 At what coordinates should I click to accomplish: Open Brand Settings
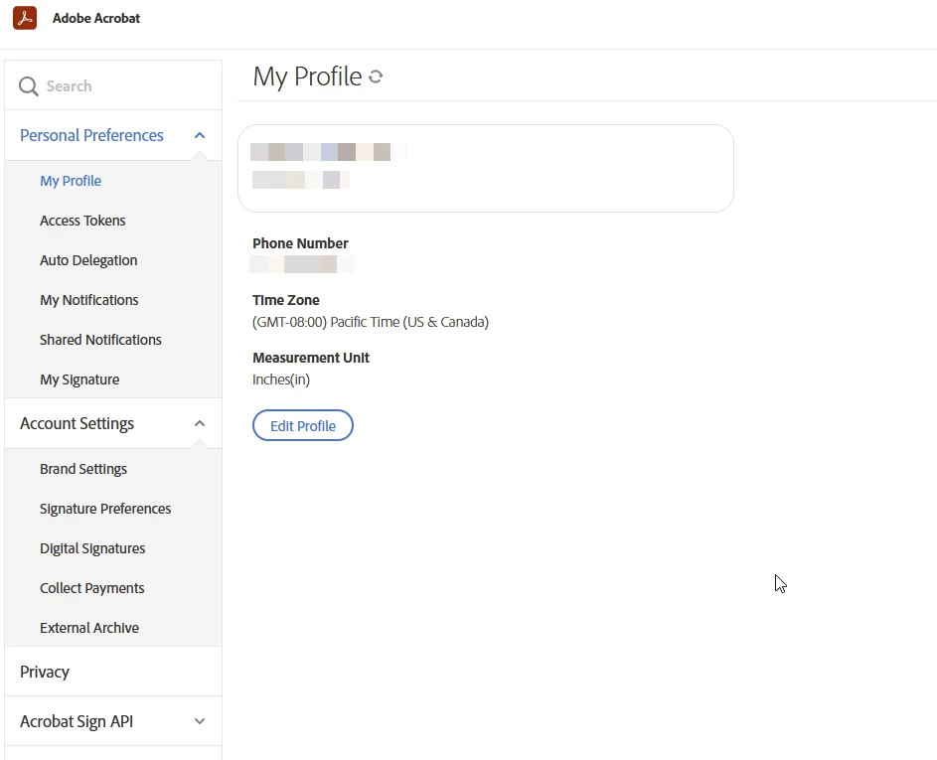point(83,469)
